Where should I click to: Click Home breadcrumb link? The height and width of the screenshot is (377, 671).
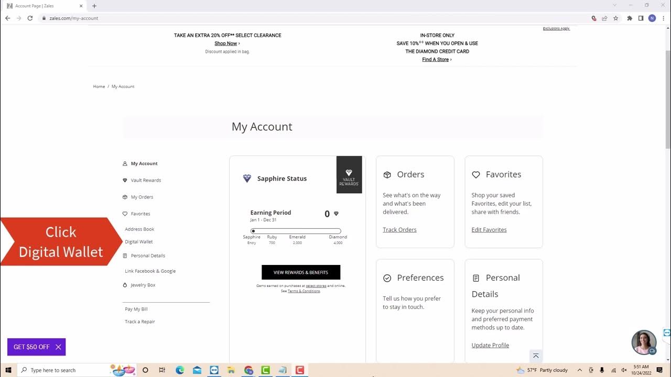click(99, 86)
